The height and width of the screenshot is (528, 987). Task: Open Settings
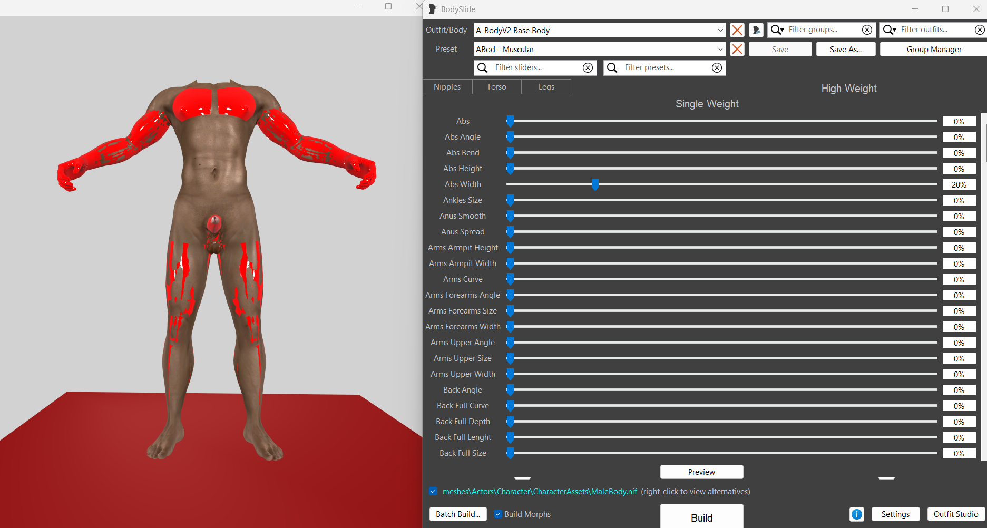pos(896,514)
